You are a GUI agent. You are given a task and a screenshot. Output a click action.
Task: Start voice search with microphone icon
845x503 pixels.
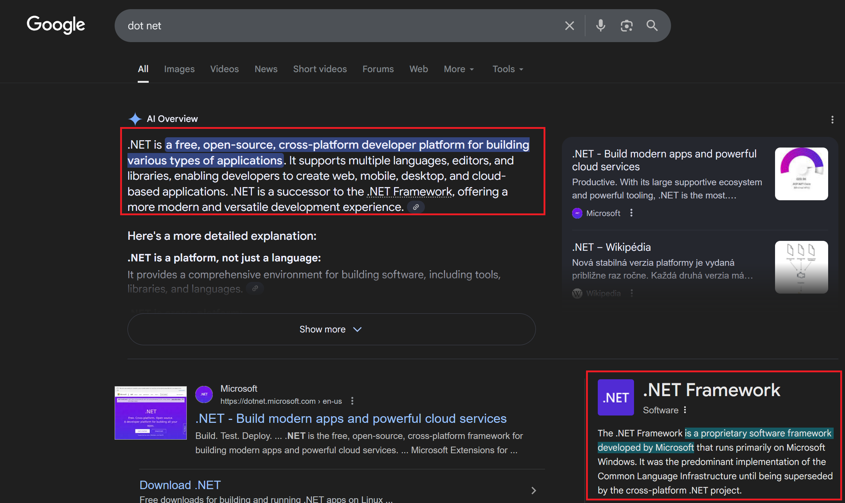click(601, 26)
